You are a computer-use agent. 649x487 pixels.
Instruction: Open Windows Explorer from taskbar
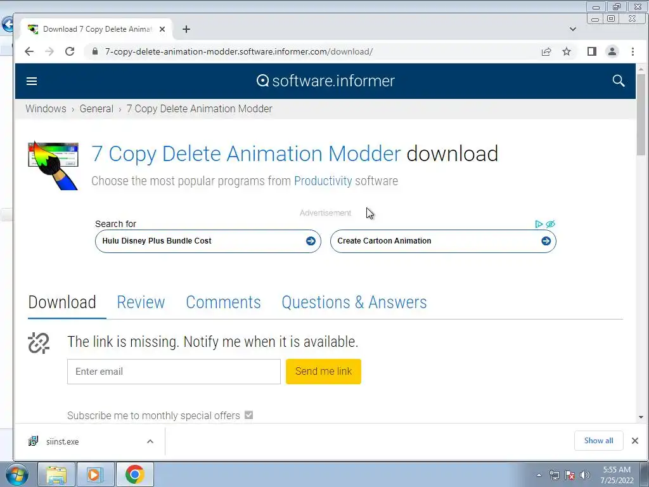click(56, 474)
